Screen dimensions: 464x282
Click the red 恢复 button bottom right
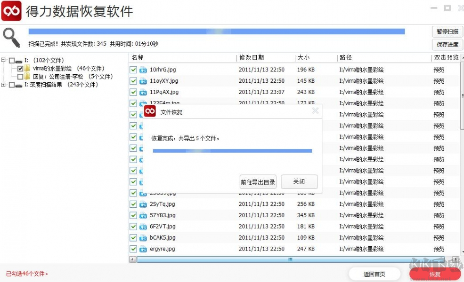pos(434,274)
